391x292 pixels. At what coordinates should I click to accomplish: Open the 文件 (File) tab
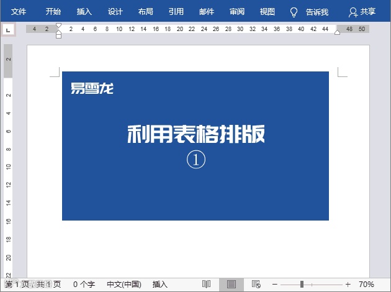coord(19,11)
